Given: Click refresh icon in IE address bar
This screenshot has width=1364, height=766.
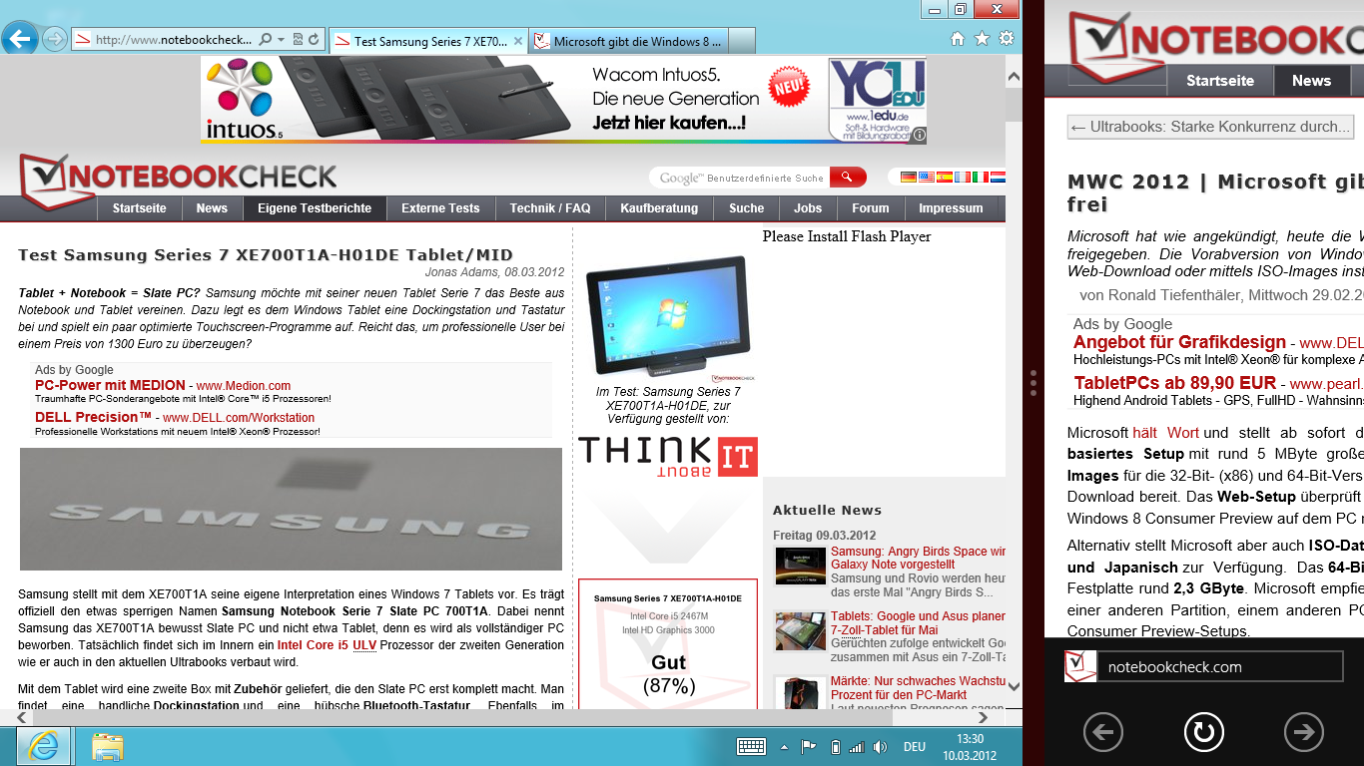Looking at the screenshot, I should coord(314,40).
